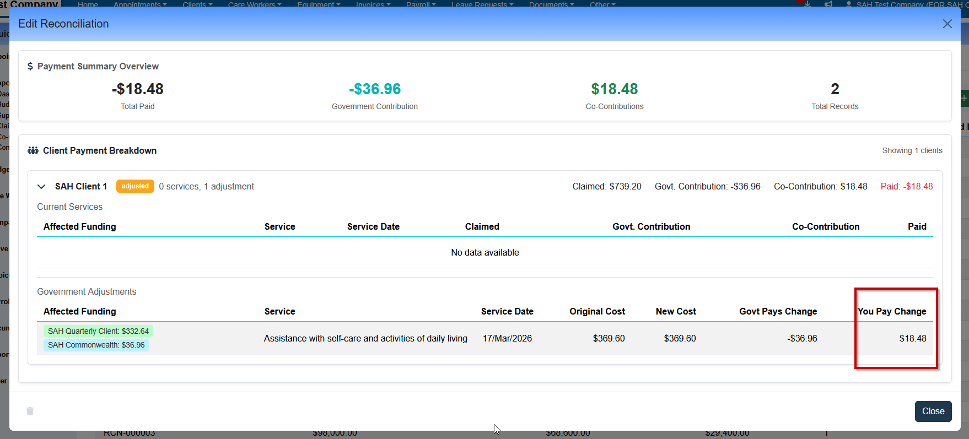This screenshot has width=969, height=439.
Task: Click the -$36.96 Government Contribution figure
Action: click(375, 89)
